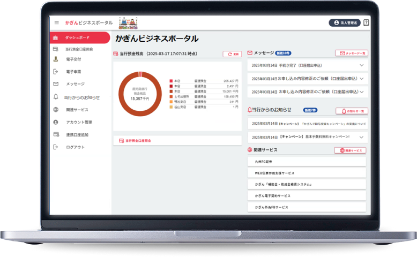The image size is (417, 258).
Task: Open the 法人管理者 user account pill
Action: [344, 23]
